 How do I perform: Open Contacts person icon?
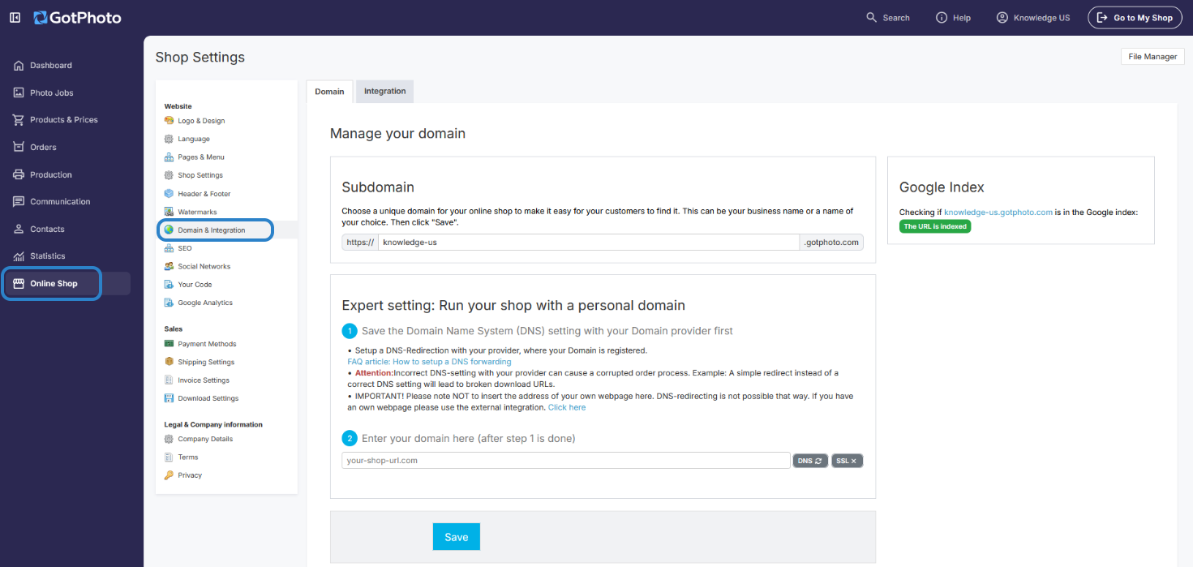click(x=19, y=229)
